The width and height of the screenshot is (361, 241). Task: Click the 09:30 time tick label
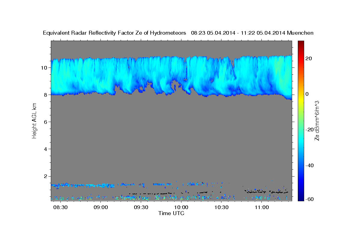141,208
